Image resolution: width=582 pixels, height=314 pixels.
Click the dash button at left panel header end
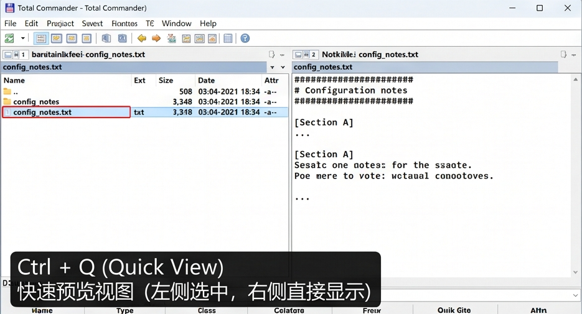[282, 55]
